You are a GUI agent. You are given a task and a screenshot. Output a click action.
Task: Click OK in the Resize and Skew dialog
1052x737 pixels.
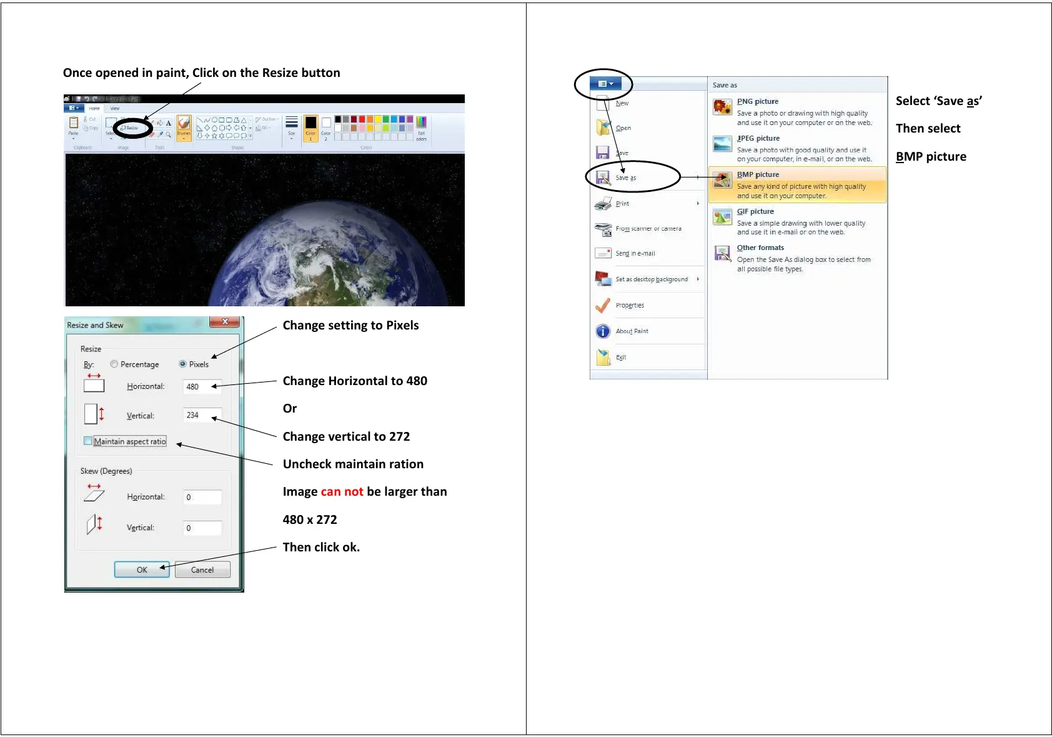pyautogui.click(x=142, y=569)
